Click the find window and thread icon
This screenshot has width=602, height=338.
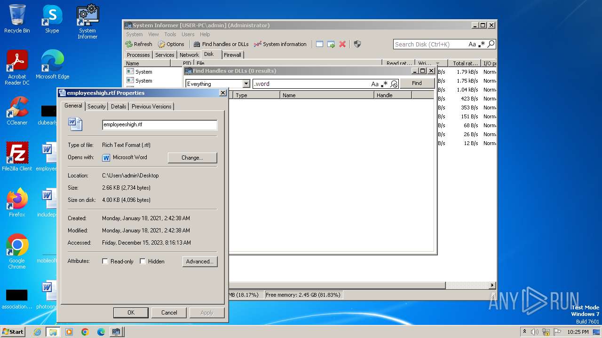[x=331, y=44]
